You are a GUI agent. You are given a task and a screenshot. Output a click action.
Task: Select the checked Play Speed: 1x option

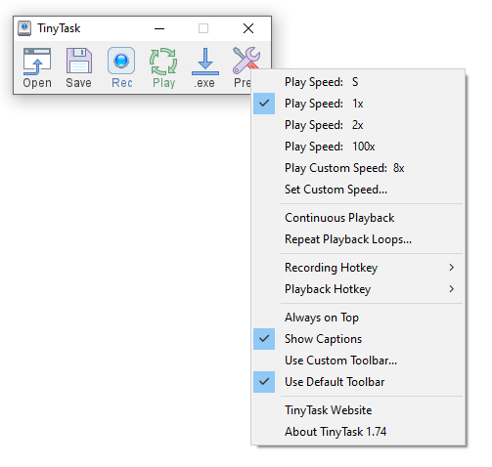[358, 104]
